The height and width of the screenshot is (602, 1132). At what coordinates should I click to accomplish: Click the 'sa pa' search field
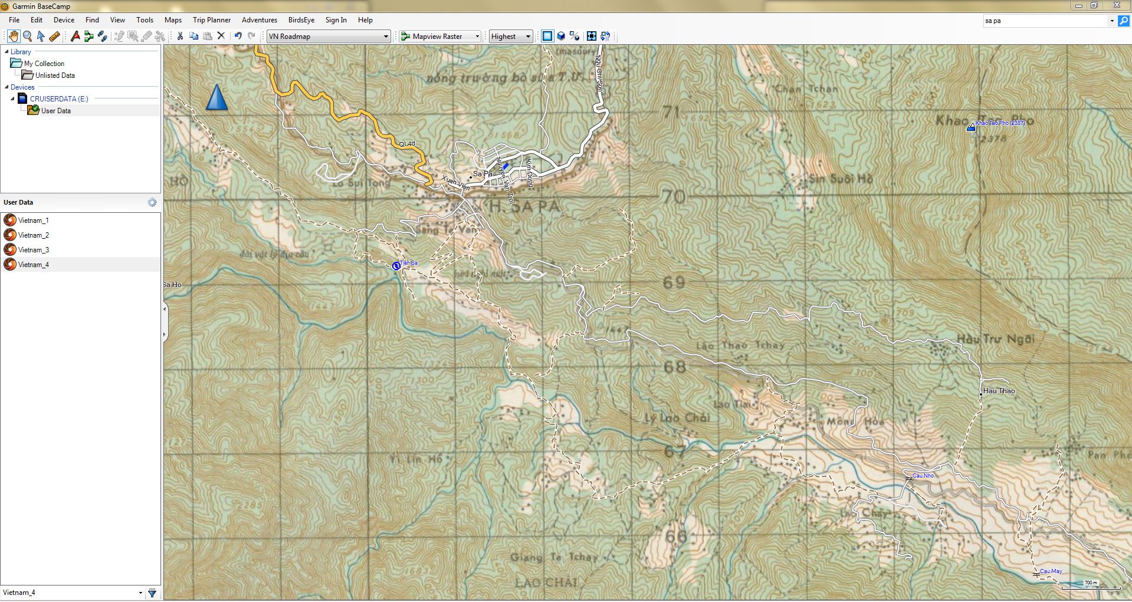coord(1044,21)
